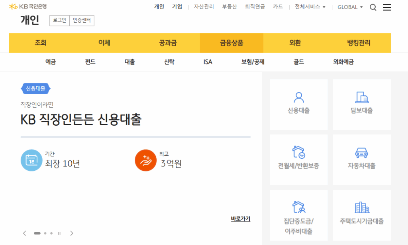Image resolution: width=408 pixels, height=245 pixels.
Task: Advance carousel with the right arrow
Action: (72, 233)
